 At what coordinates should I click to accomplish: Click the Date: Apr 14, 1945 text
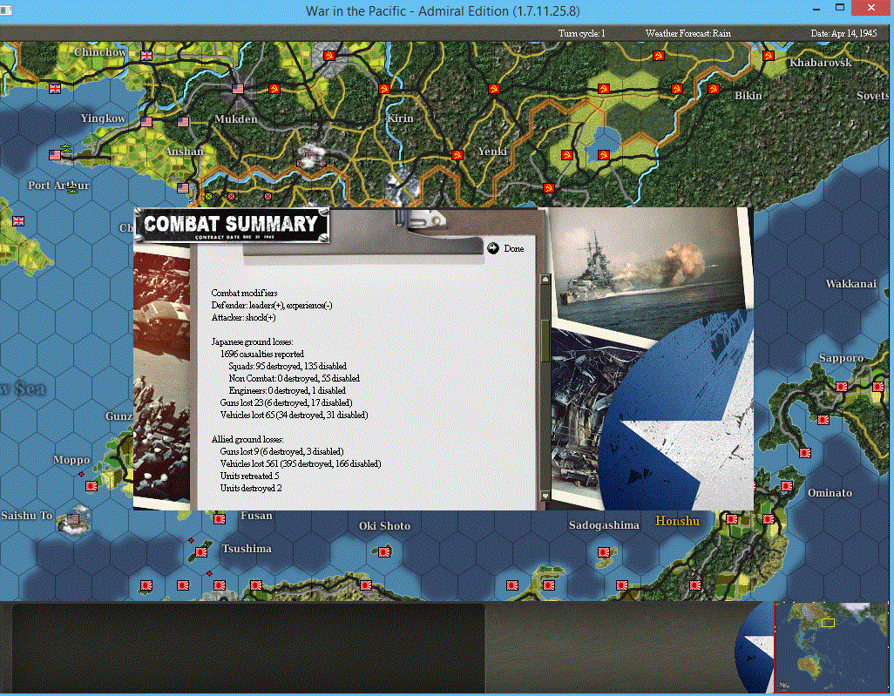coord(843,33)
